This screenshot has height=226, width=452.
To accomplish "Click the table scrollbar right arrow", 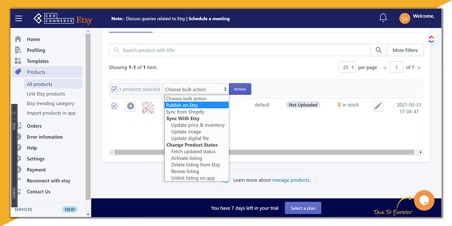I will coord(420,152).
